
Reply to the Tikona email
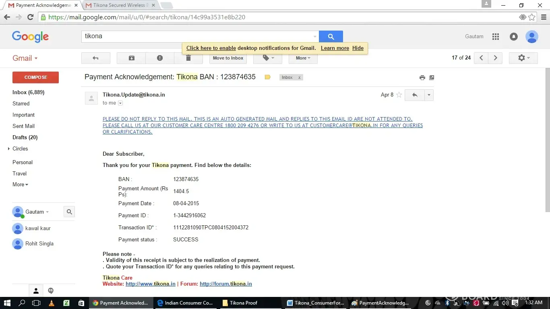415,95
